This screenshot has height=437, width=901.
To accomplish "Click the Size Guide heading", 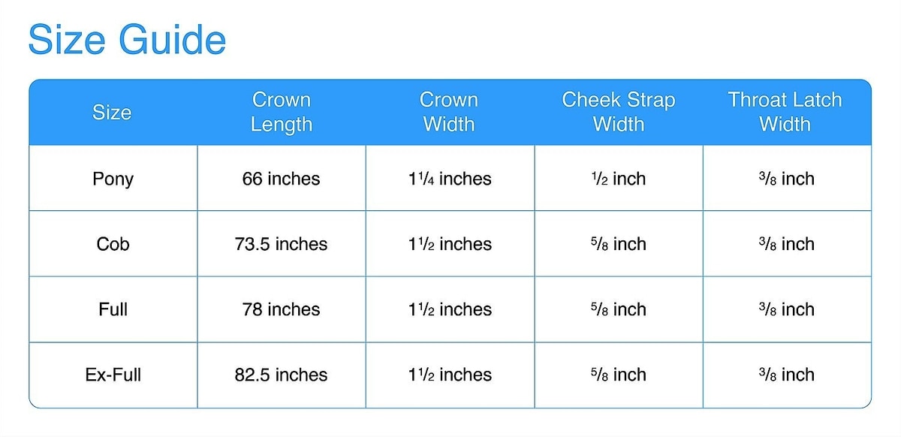I will click(127, 40).
